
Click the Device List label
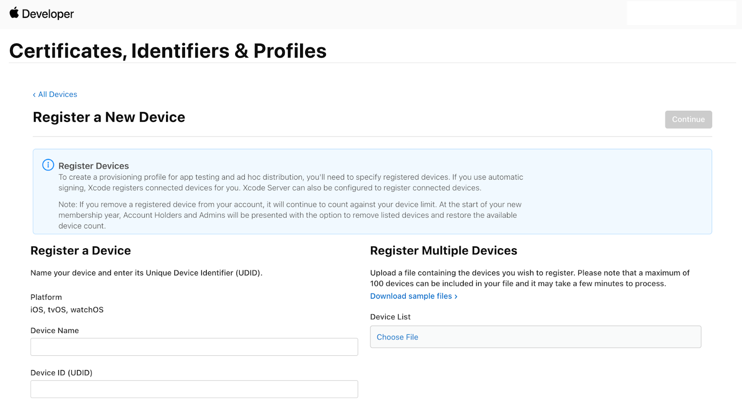(x=390, y=317)
